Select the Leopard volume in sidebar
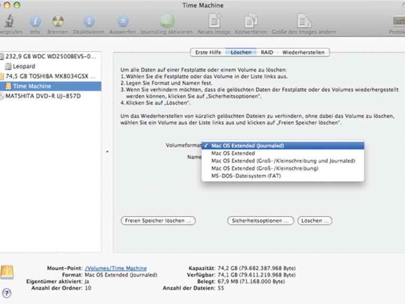Image resolution: width=405 pixels, height=304 pixels. (x=24, y=66)
